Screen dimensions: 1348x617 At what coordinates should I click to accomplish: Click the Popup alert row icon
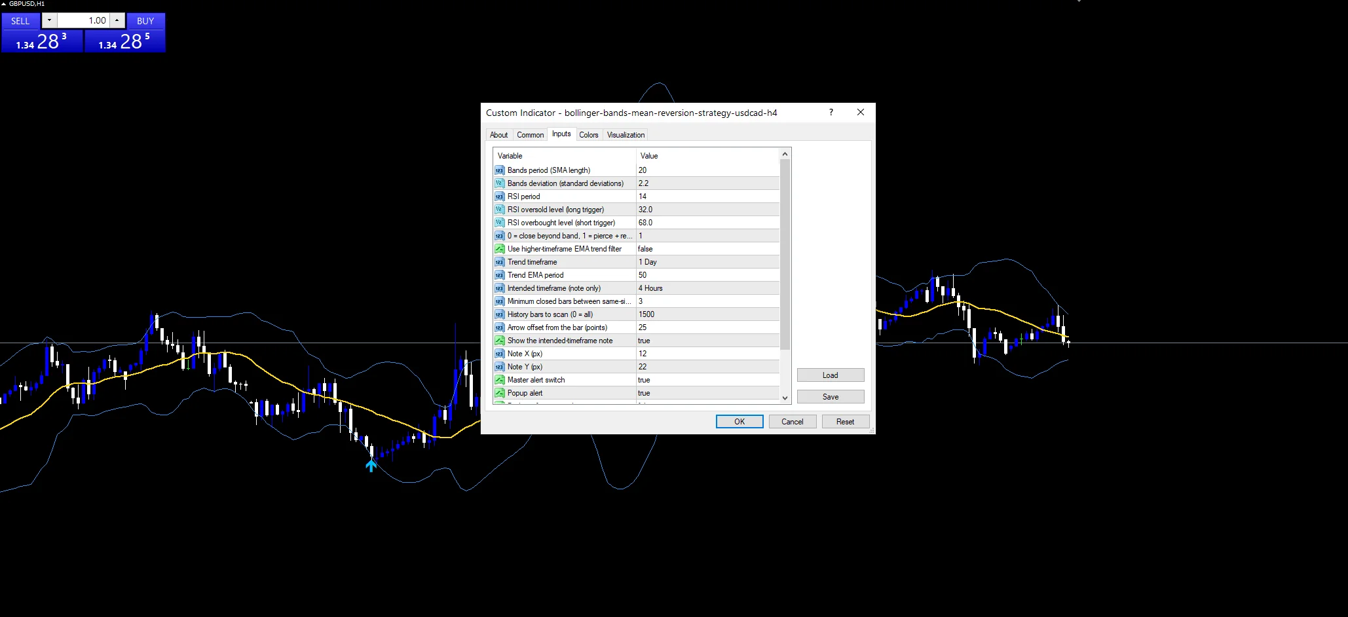[499, 393]
